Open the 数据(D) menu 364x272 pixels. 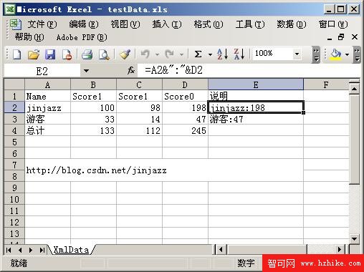pos(292,24)
